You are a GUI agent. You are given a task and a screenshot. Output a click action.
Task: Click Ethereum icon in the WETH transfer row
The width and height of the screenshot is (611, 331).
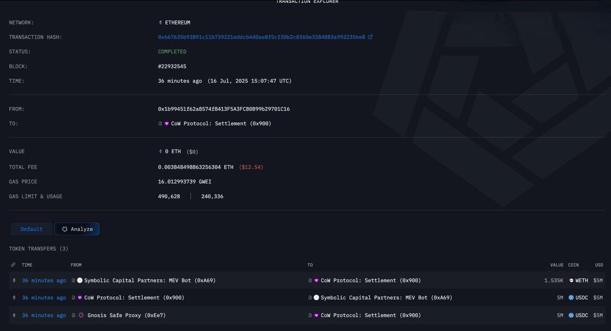click(14, 281)
